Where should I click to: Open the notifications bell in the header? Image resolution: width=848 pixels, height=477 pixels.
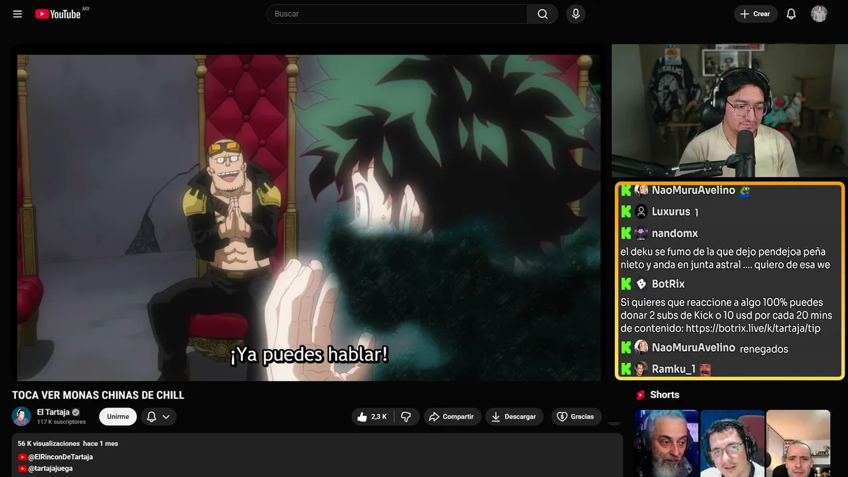(791, 14)
